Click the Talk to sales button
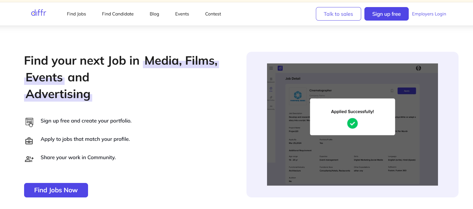Image resolution: width=473 pixels, height=209 pixels. pos(338,14)
